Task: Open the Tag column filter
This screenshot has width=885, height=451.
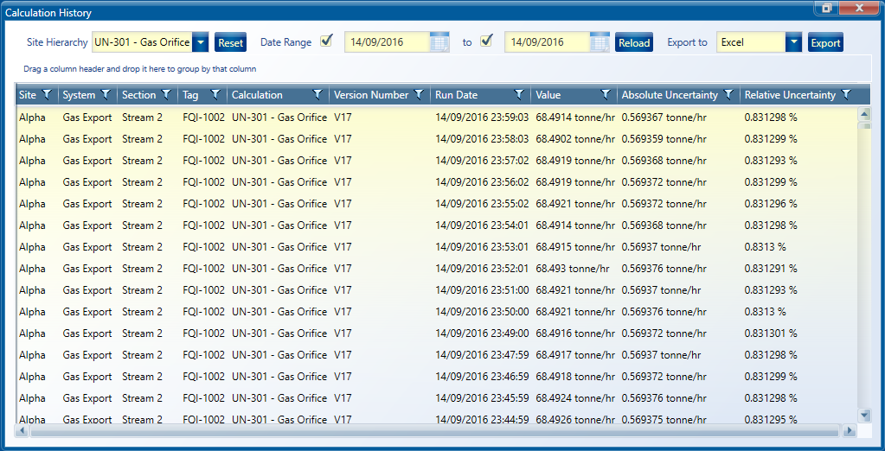Action: point(215,95)
